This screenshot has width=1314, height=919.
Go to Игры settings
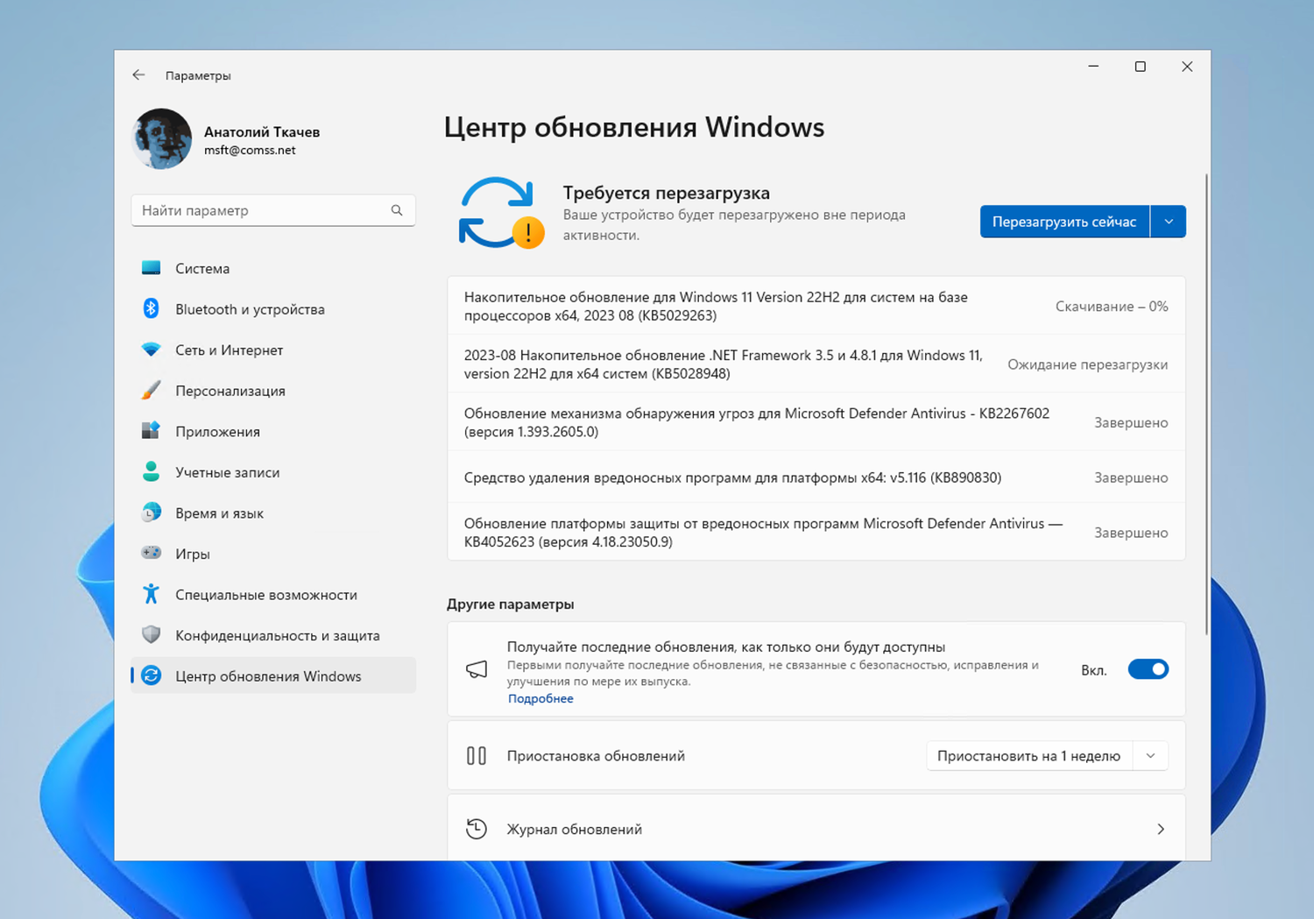[273, 553]
